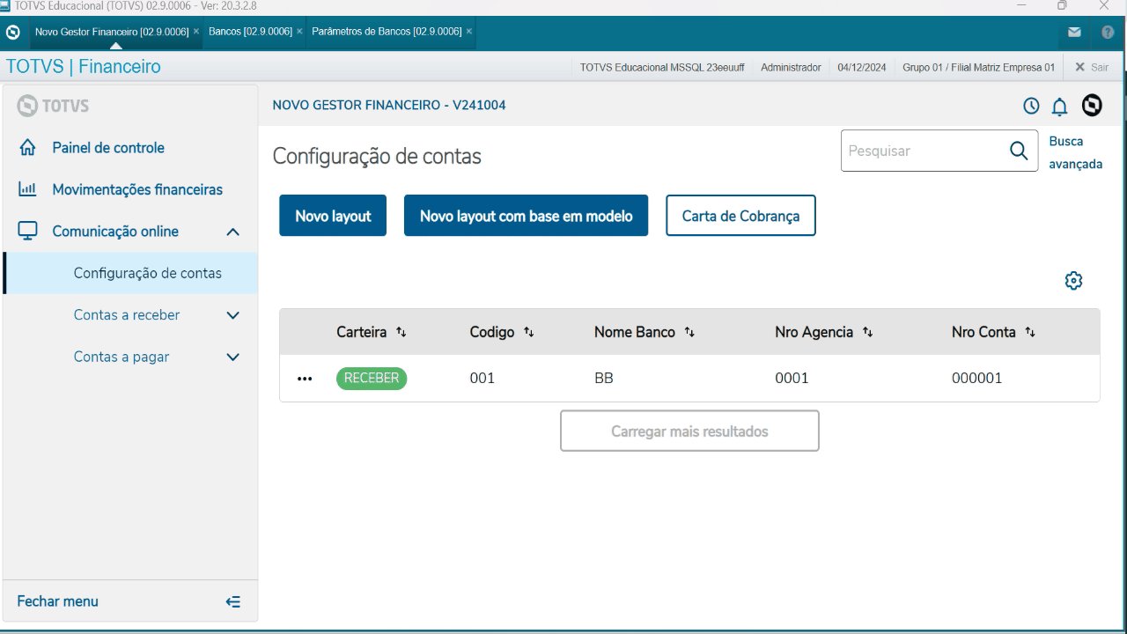The image size is (1127, 634).
Task: Open the Busca avançada link
Action: click(x=1076, y=152)
